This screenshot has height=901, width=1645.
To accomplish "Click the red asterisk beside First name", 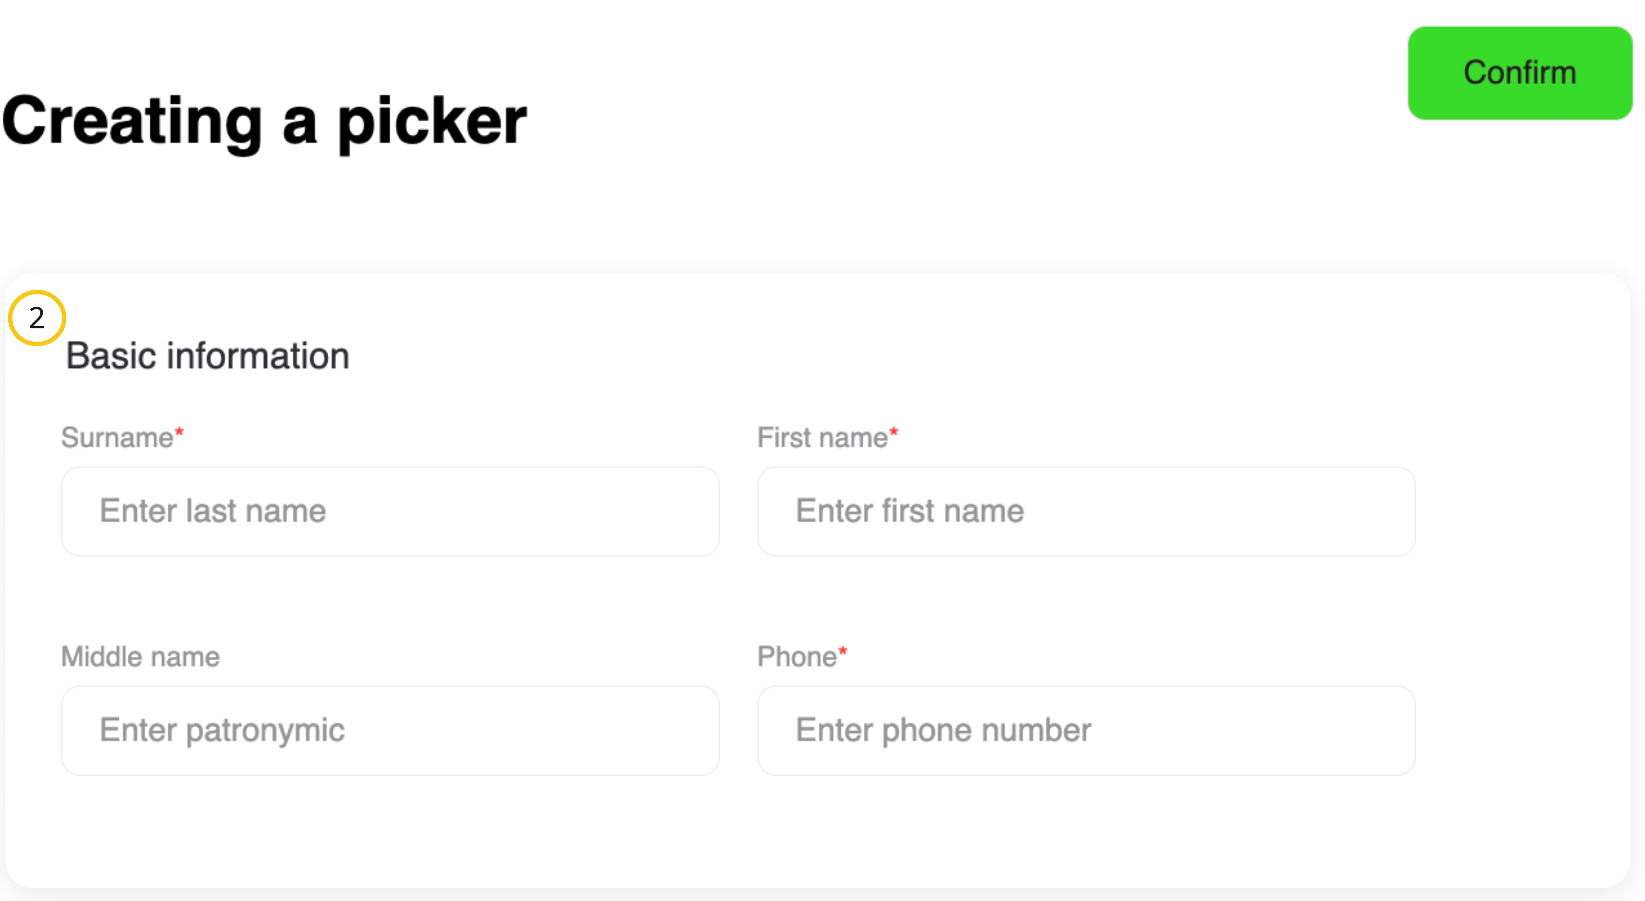I will coord(893,433).
